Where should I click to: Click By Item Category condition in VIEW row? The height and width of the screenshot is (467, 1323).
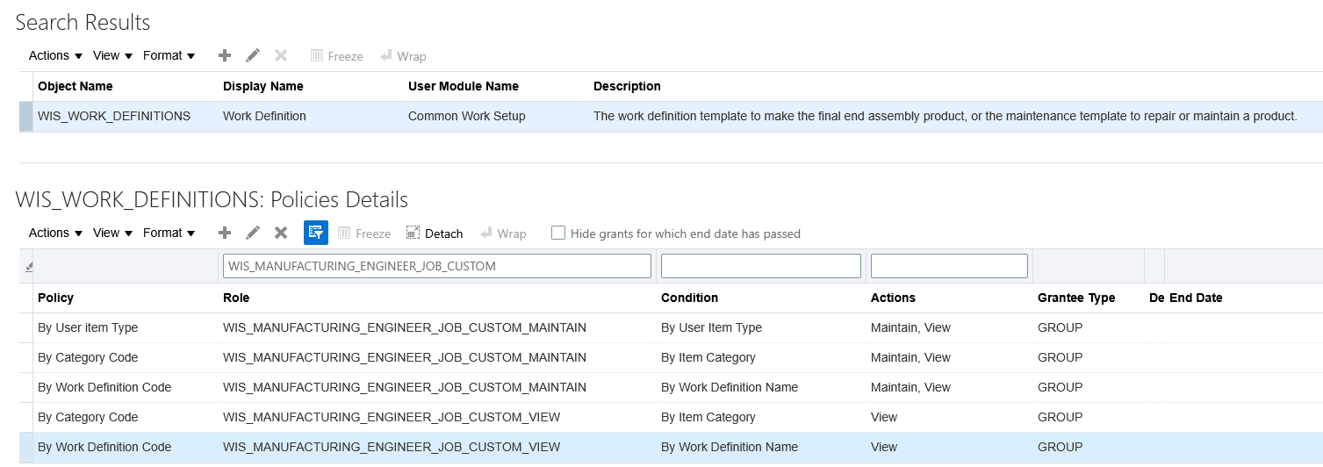pos(708,417)
